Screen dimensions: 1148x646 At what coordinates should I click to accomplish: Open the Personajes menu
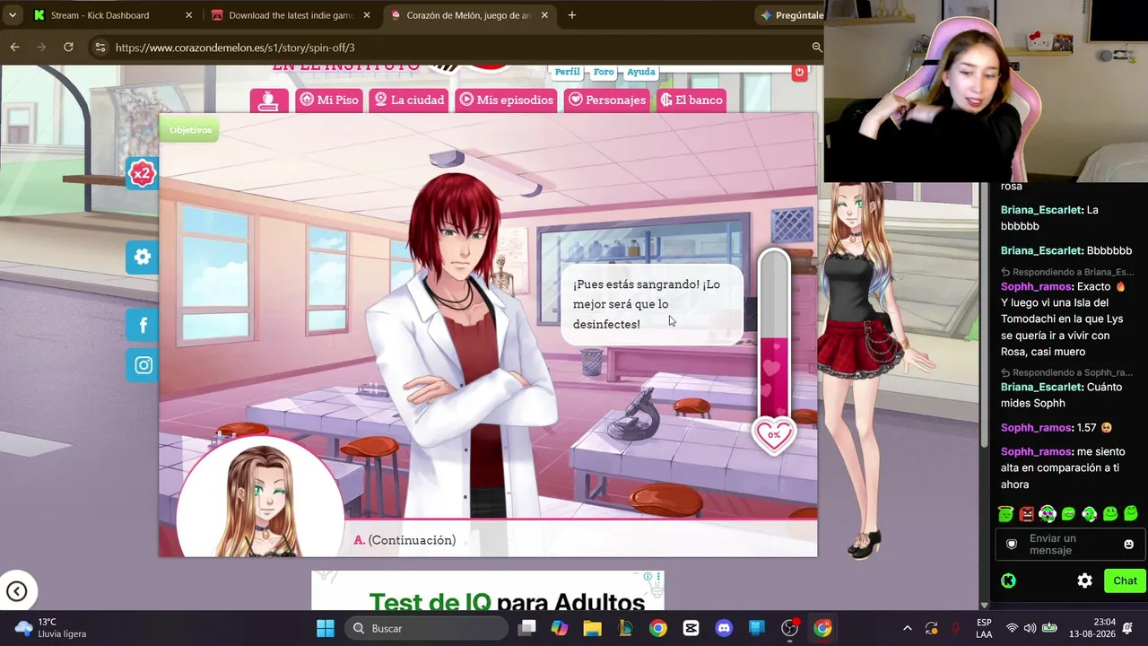(607, 100)
